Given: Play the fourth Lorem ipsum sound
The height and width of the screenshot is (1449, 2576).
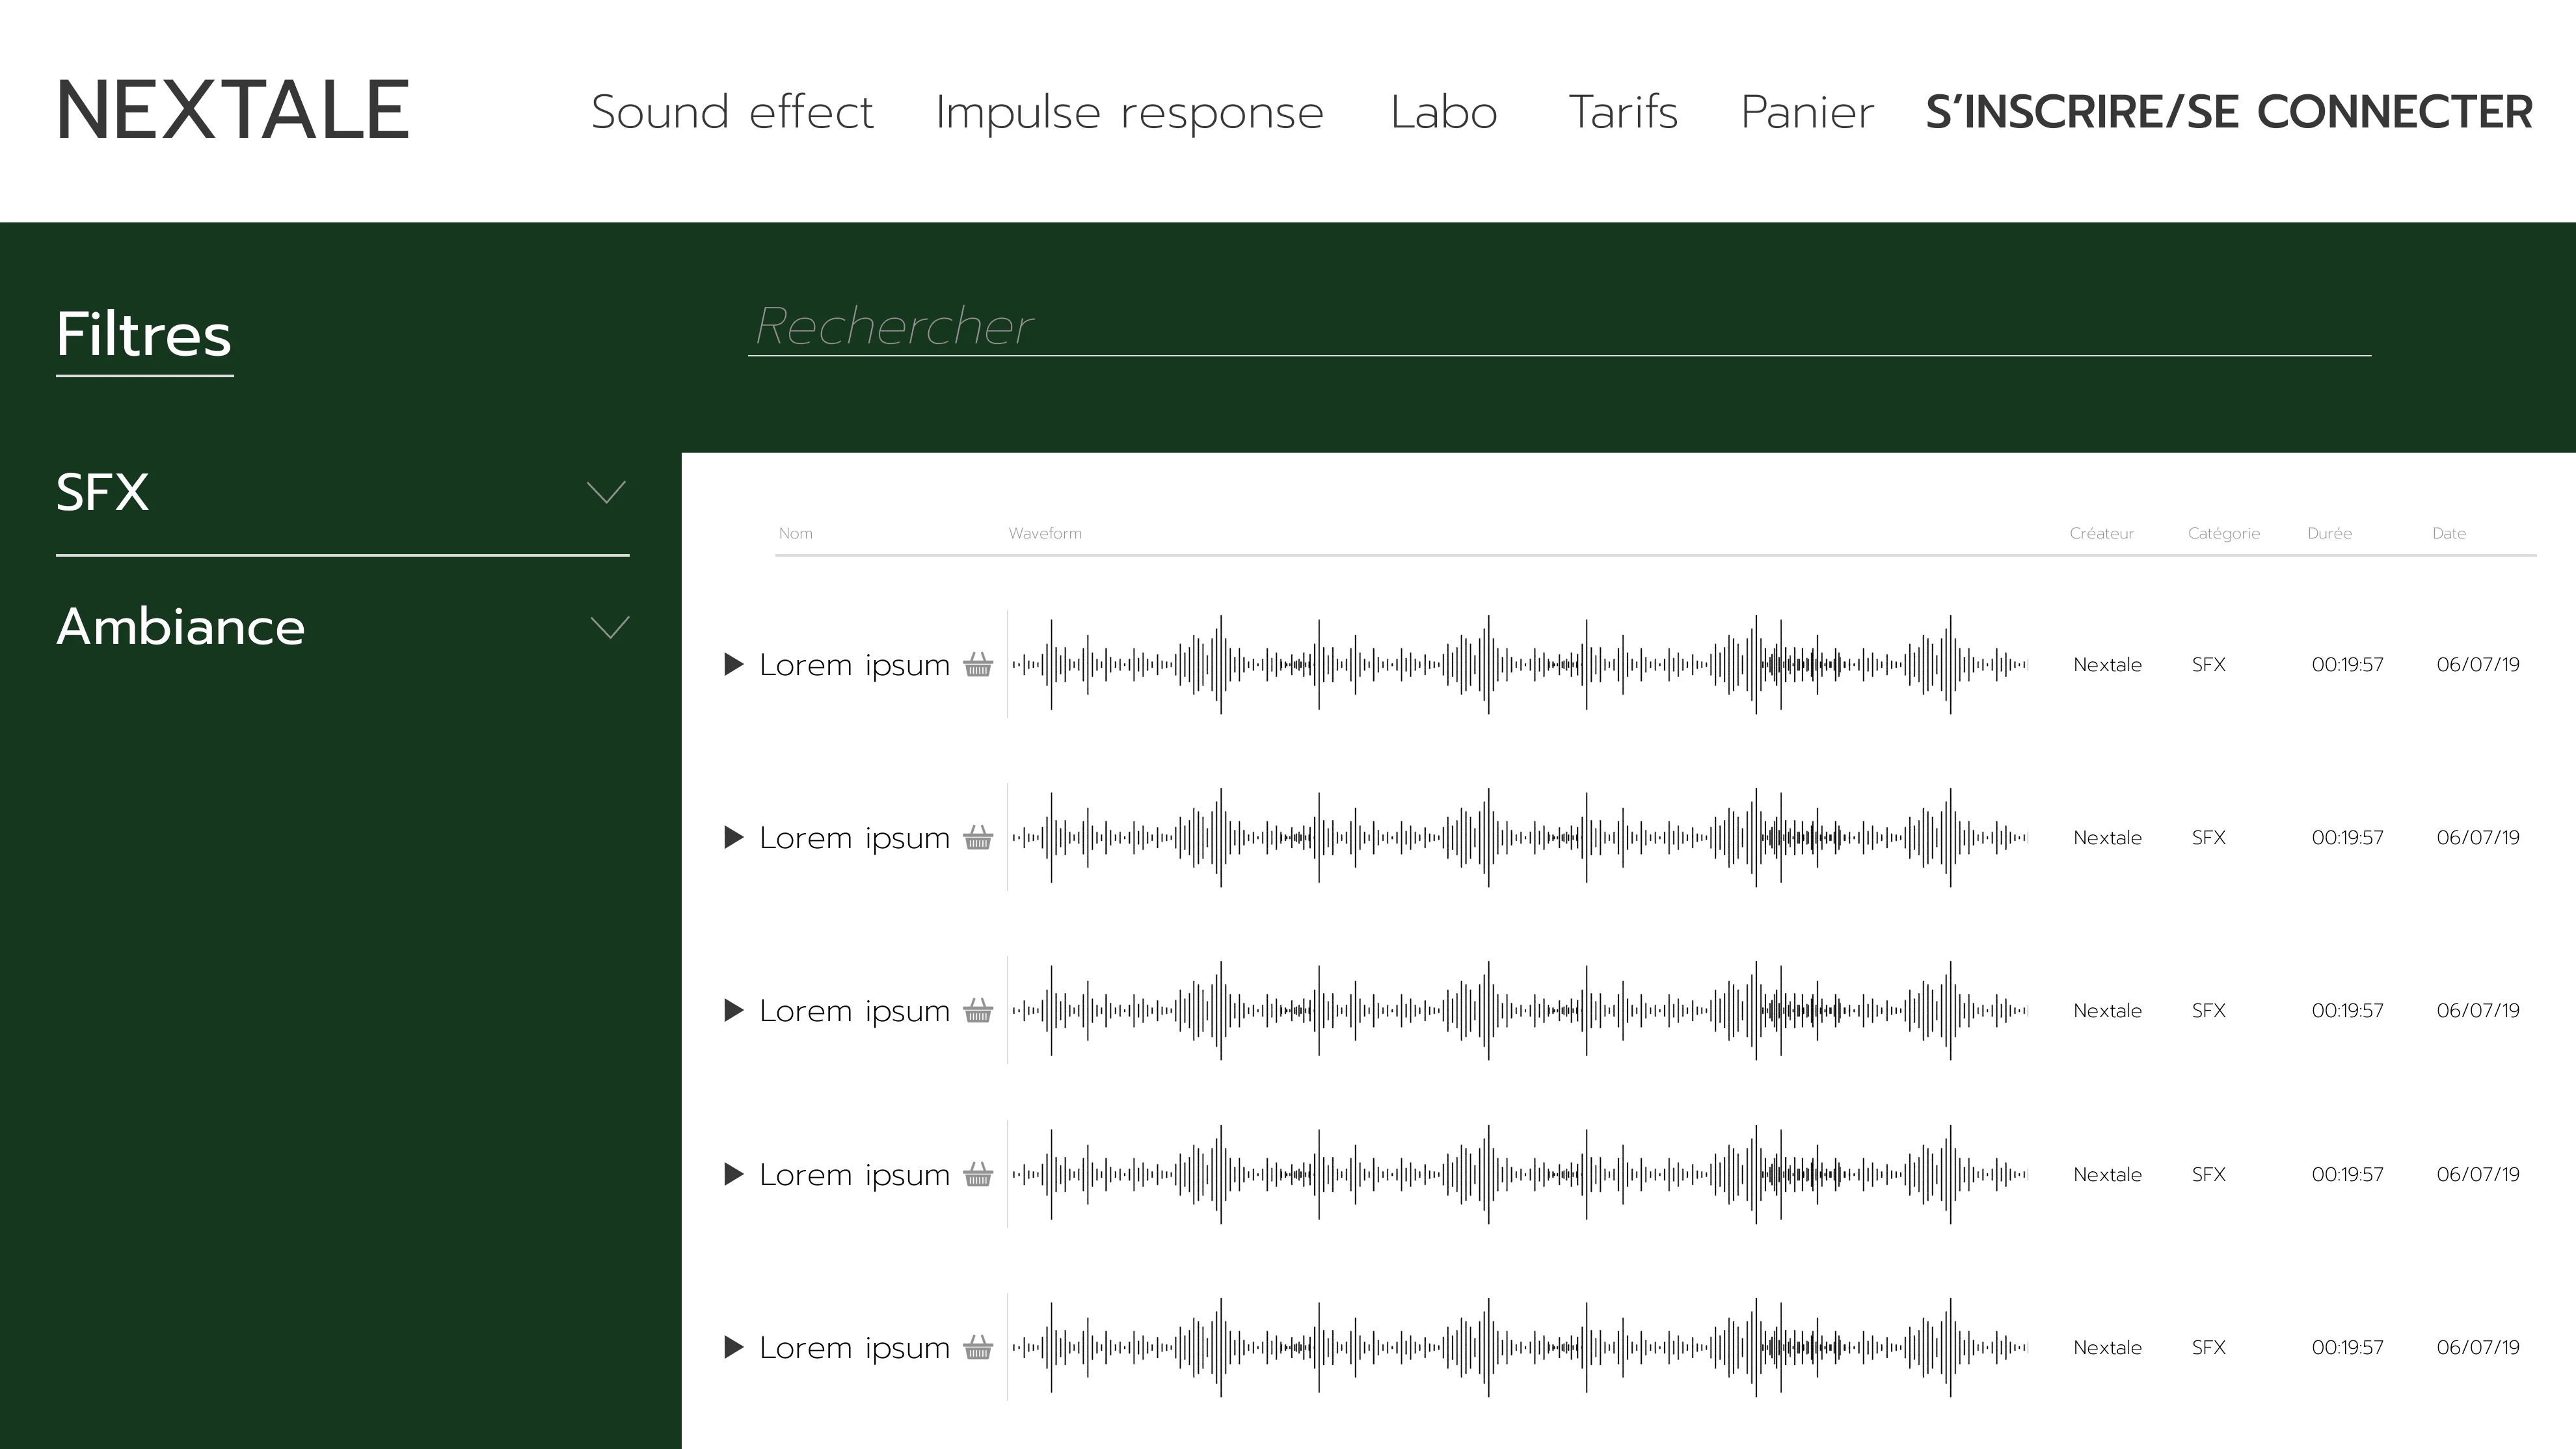Looking at the screenshot, I should pos(734,1174).
